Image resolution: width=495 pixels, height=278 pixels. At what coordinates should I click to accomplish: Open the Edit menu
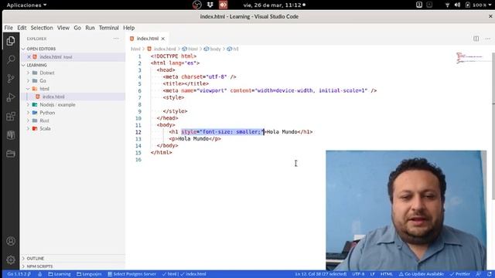(22, 28)
